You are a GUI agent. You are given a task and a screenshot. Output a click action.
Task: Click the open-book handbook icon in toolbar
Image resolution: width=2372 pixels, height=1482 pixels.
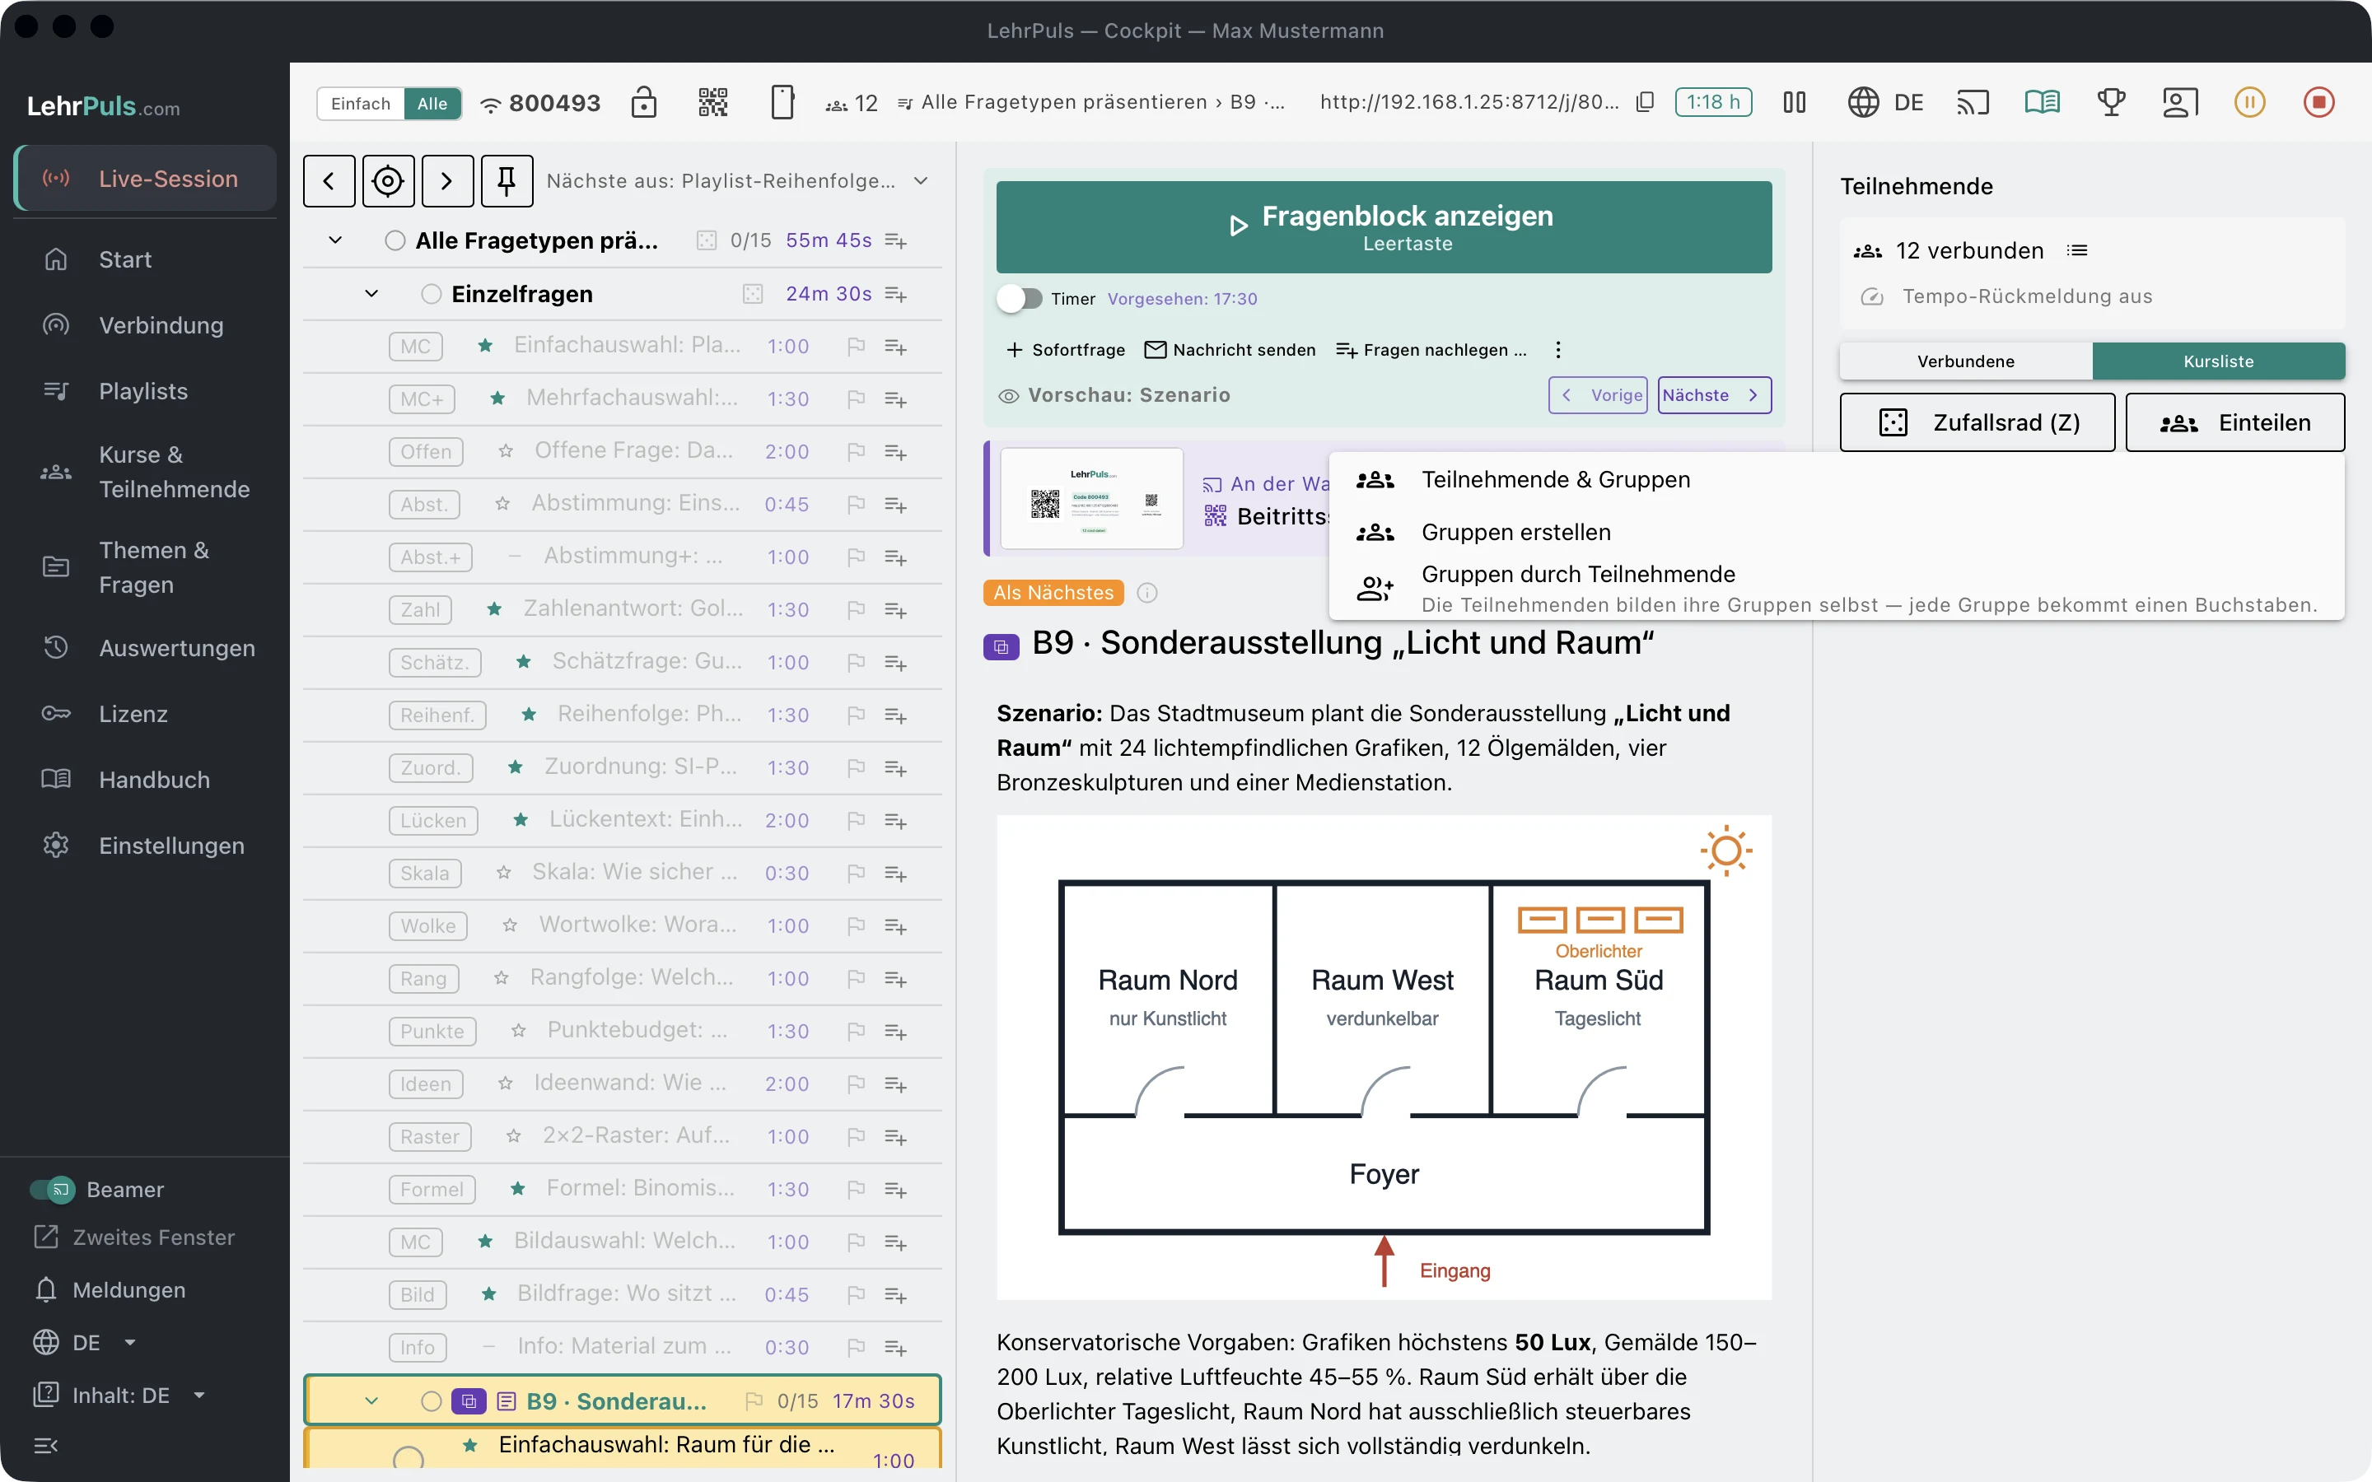click(2043, 102)
